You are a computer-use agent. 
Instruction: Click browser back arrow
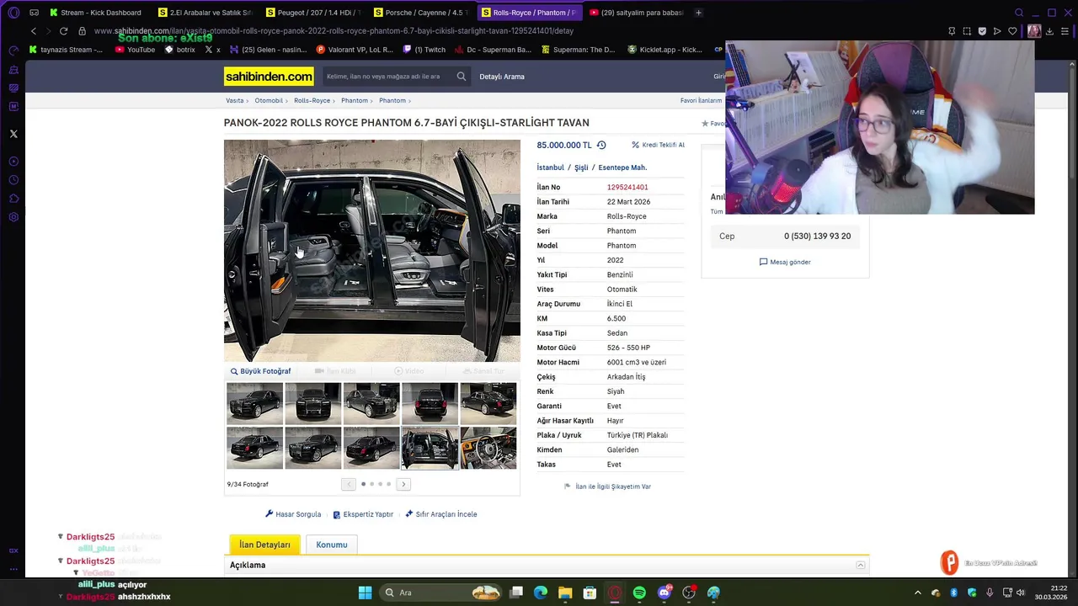coord(34,31)
